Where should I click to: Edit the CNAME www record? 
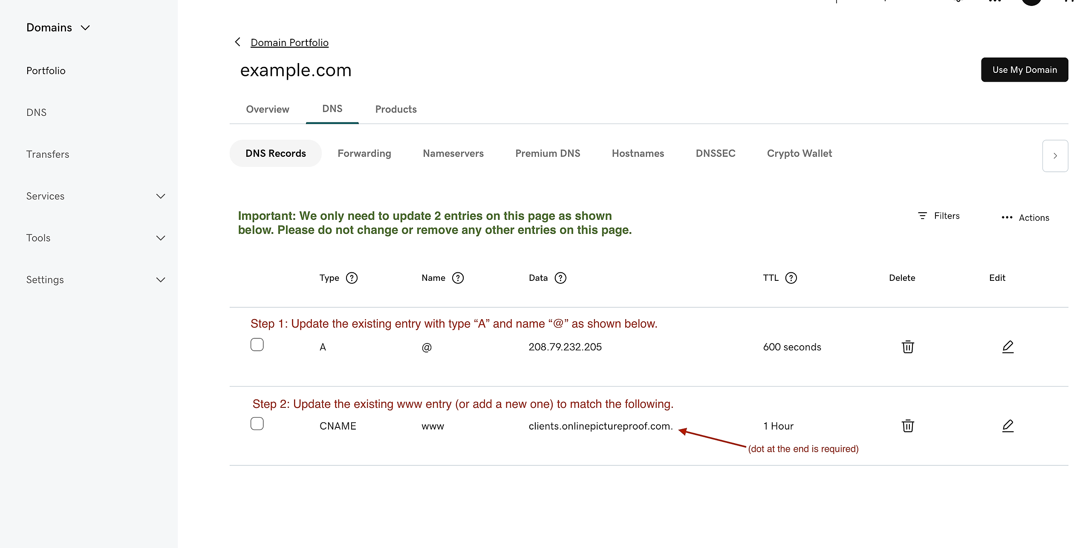(1007, 426)
